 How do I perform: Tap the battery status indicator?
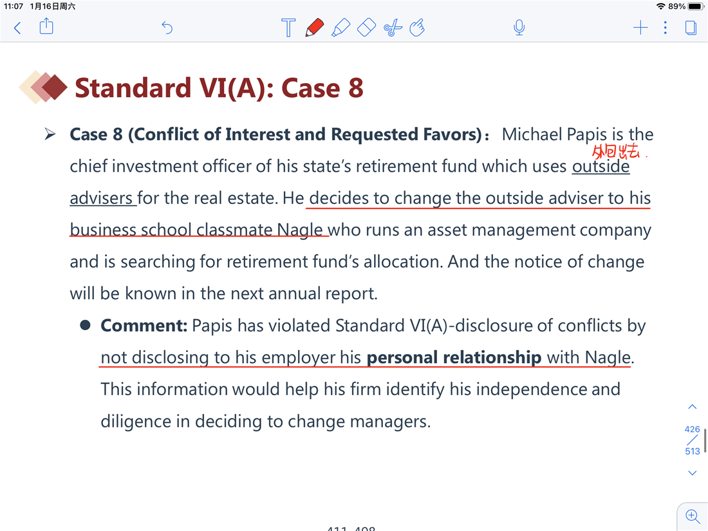pos(695,6)
